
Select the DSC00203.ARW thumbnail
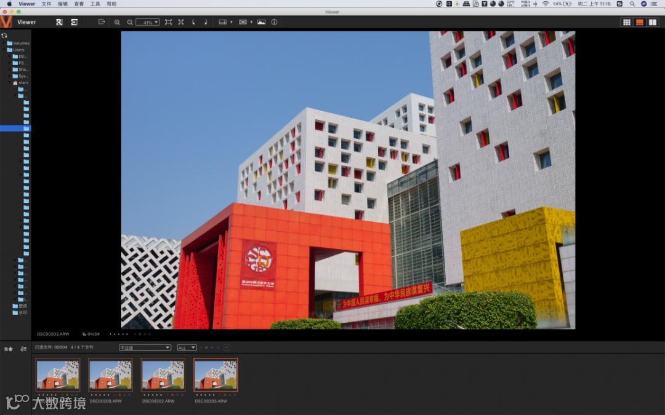216,375
